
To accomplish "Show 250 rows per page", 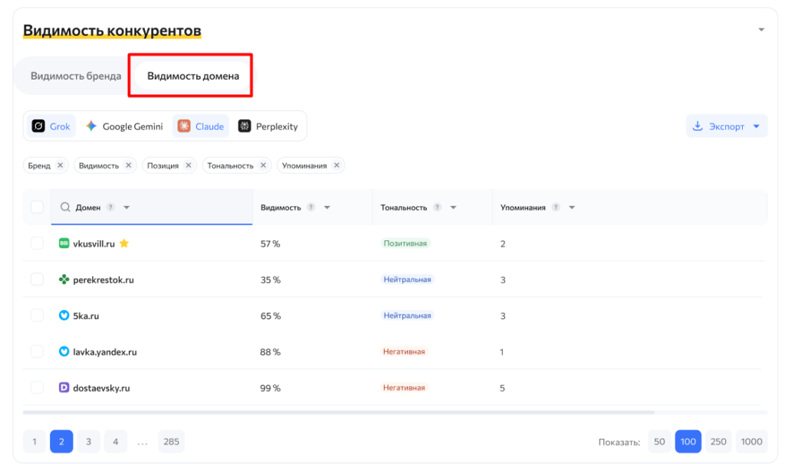I will (x=718, y=442).
